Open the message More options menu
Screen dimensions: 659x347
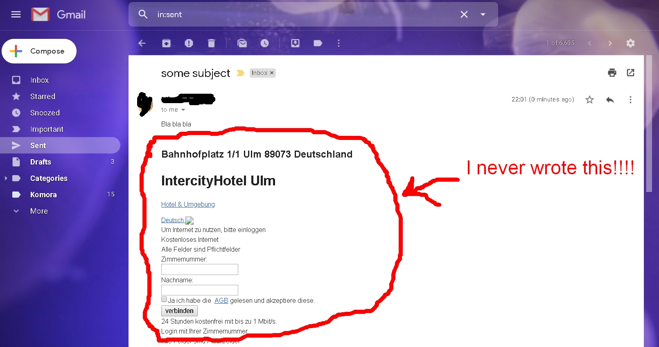(x=630, y=99)
